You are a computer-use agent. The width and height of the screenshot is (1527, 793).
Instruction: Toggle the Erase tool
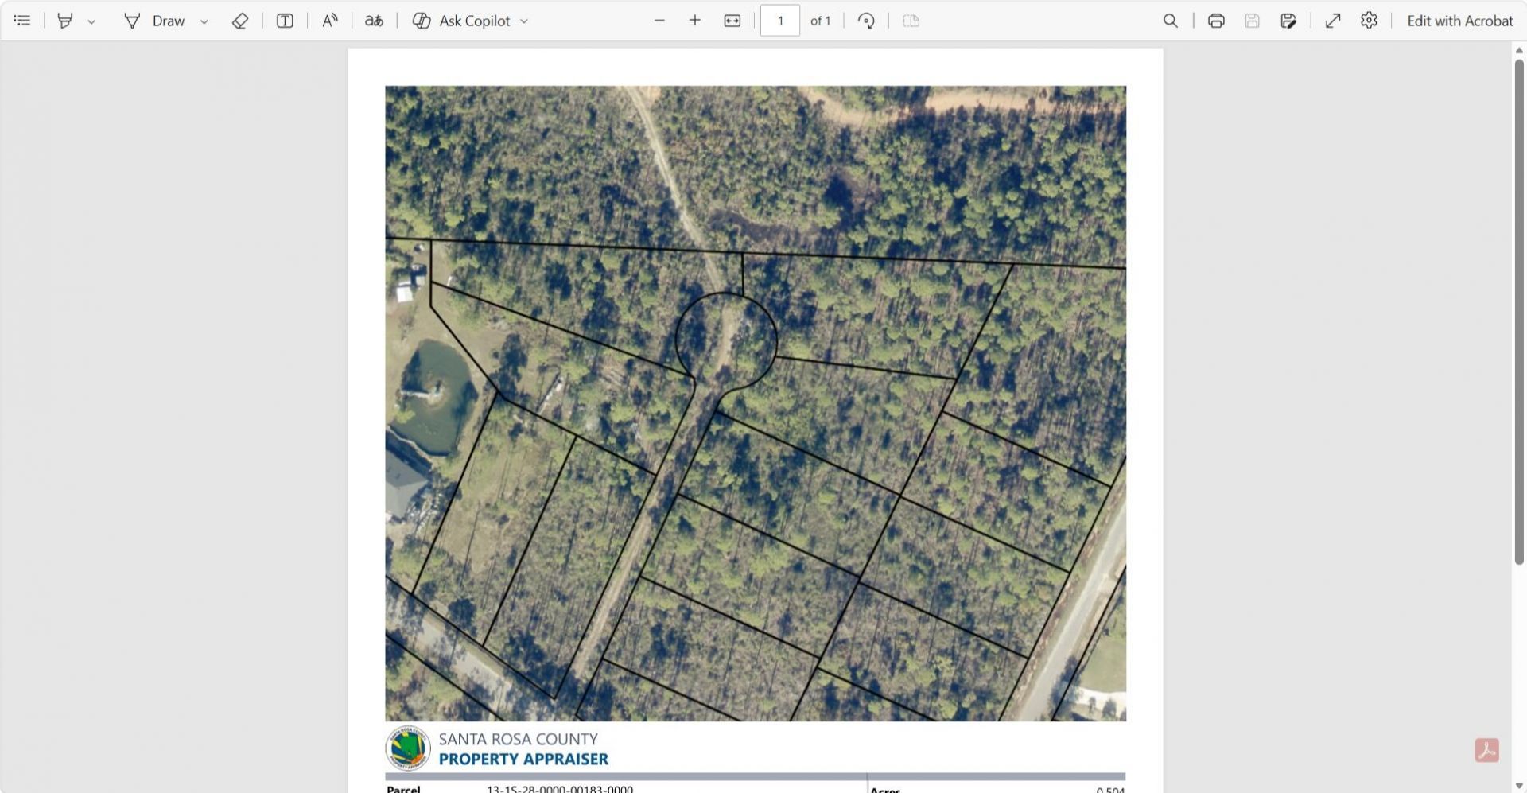pos(240,21)
